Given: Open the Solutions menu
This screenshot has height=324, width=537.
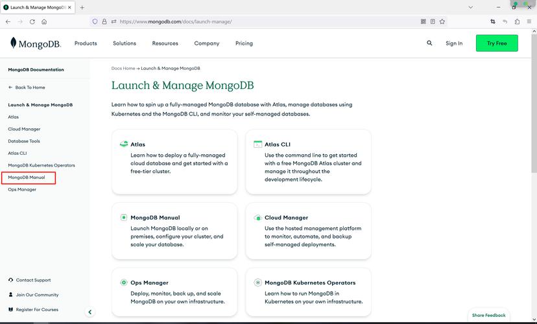Looking at the screenshot, I should click(125, 43).
